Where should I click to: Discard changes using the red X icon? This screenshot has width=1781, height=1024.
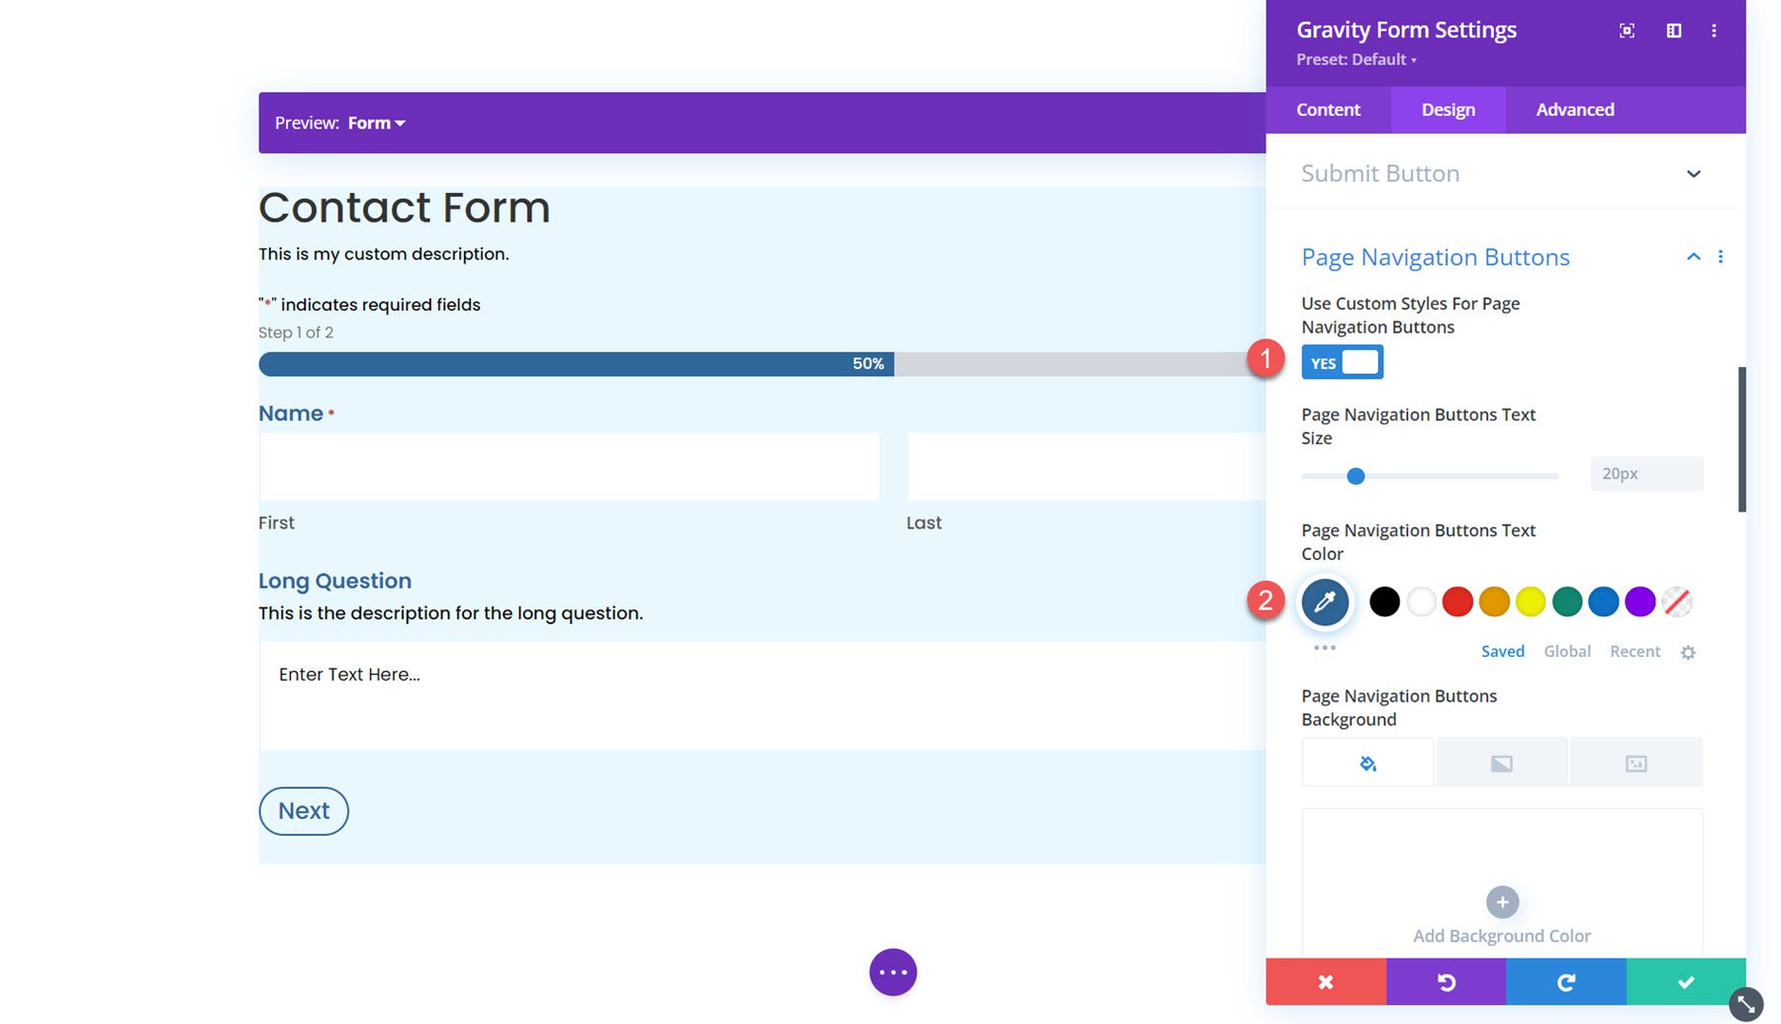click(1326, 981)
